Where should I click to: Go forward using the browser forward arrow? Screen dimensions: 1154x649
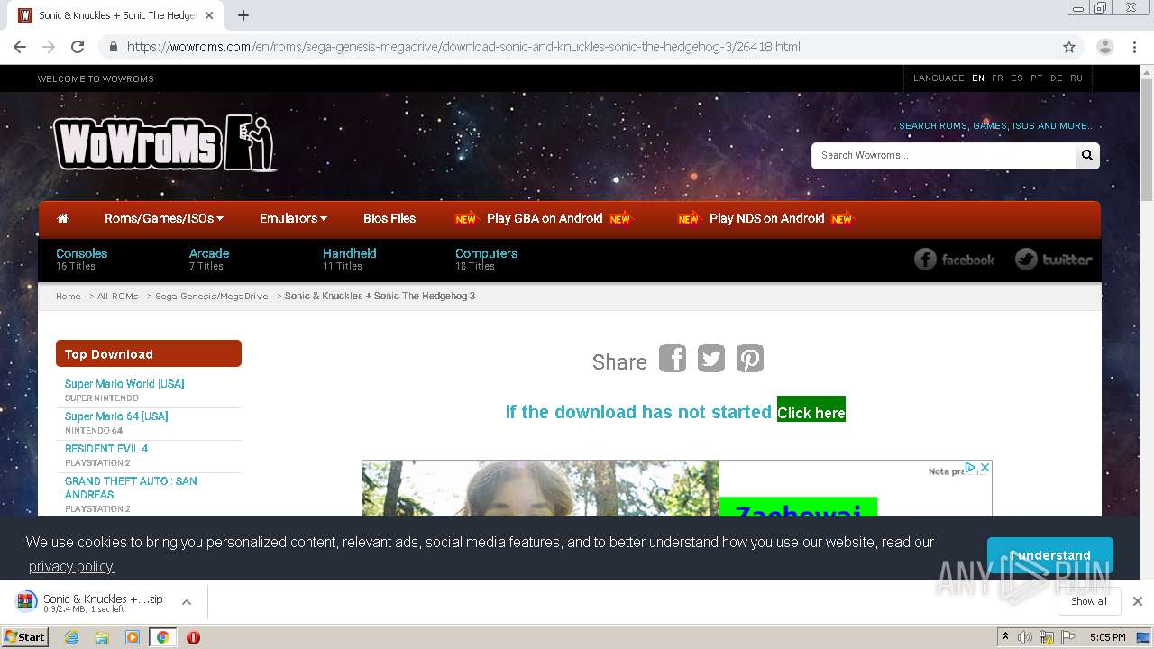pos(49,47)
